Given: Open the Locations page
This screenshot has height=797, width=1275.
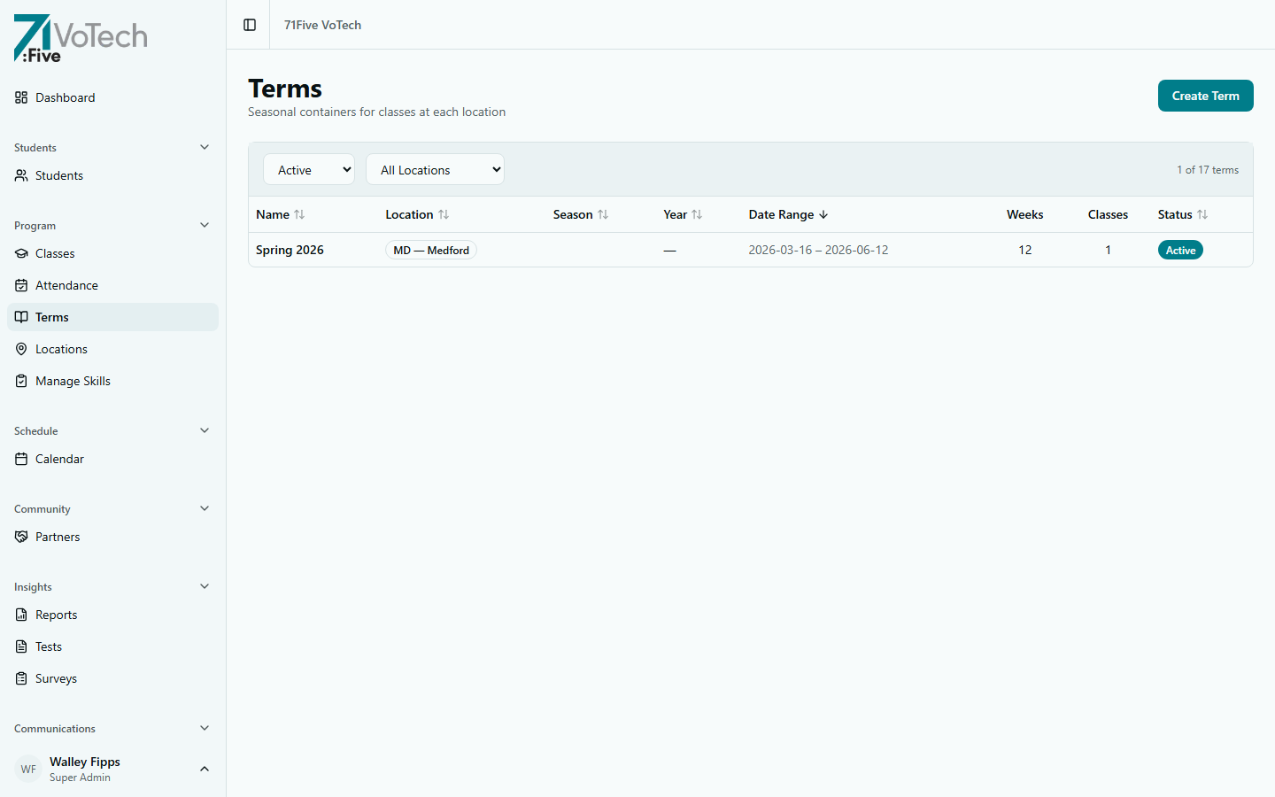Looking at the screenshot, I should tap(61, 348).
